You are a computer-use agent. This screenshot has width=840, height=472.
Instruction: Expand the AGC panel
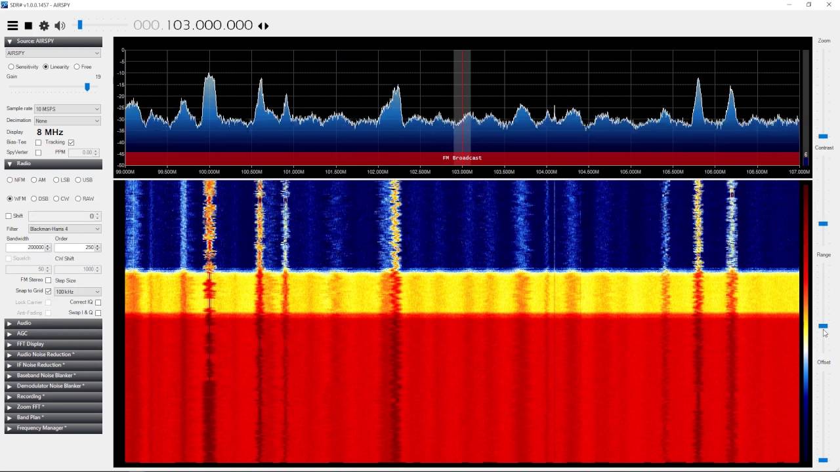(x=53, y=334)
